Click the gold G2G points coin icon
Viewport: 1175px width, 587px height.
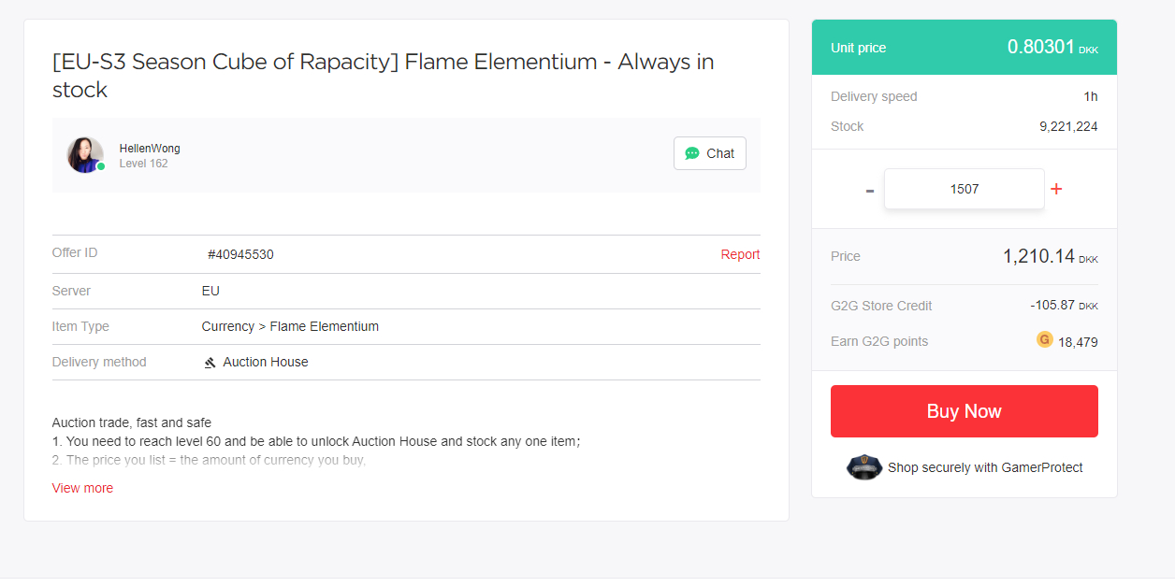(x=1045, y=339)
